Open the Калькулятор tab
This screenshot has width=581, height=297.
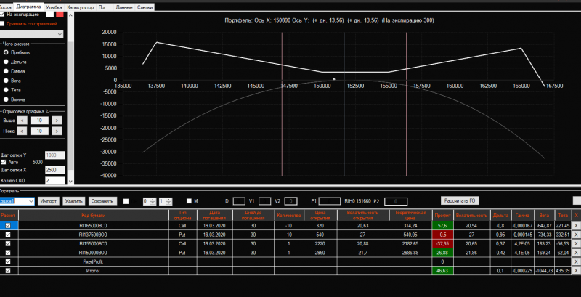(x=81, y=7)
